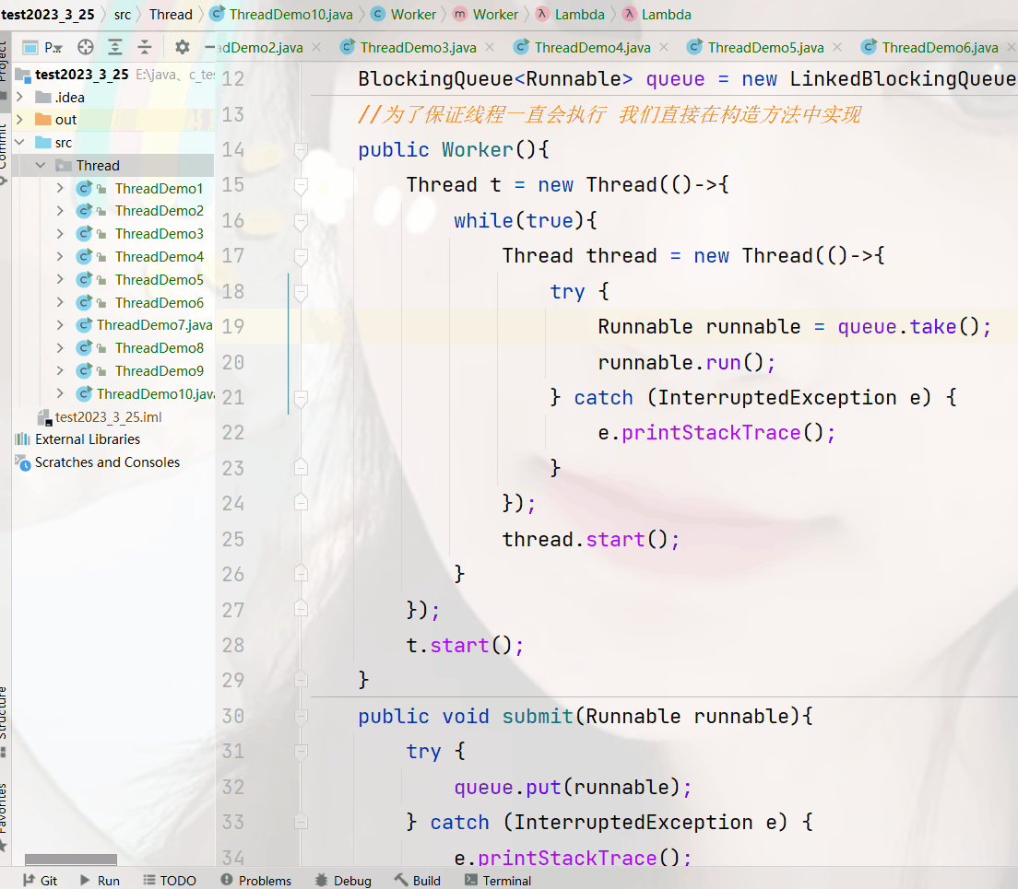Open the Run tool window
The width and height of the screenshot is (1018, 889).
click(100, 880)
